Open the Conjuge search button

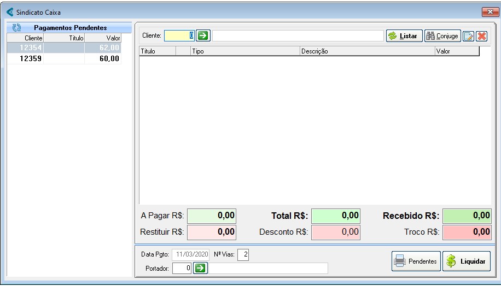442,36
